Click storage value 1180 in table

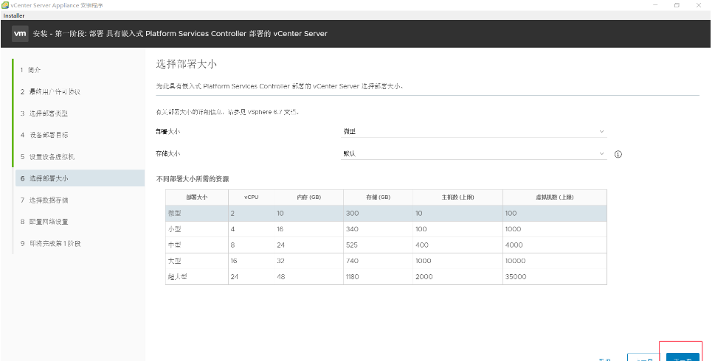353,276
